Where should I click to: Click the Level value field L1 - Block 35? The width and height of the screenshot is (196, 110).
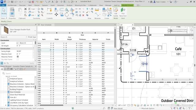[x=24, y=43]
